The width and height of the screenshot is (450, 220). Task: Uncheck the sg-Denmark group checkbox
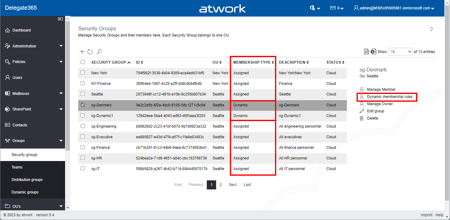click(x=83, y=105)
